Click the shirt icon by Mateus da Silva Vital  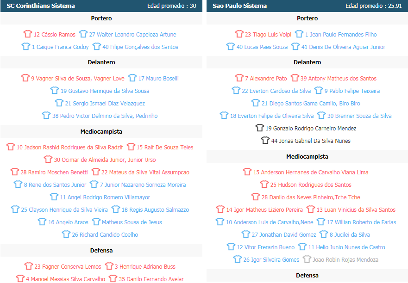click(x=95, y=172)
